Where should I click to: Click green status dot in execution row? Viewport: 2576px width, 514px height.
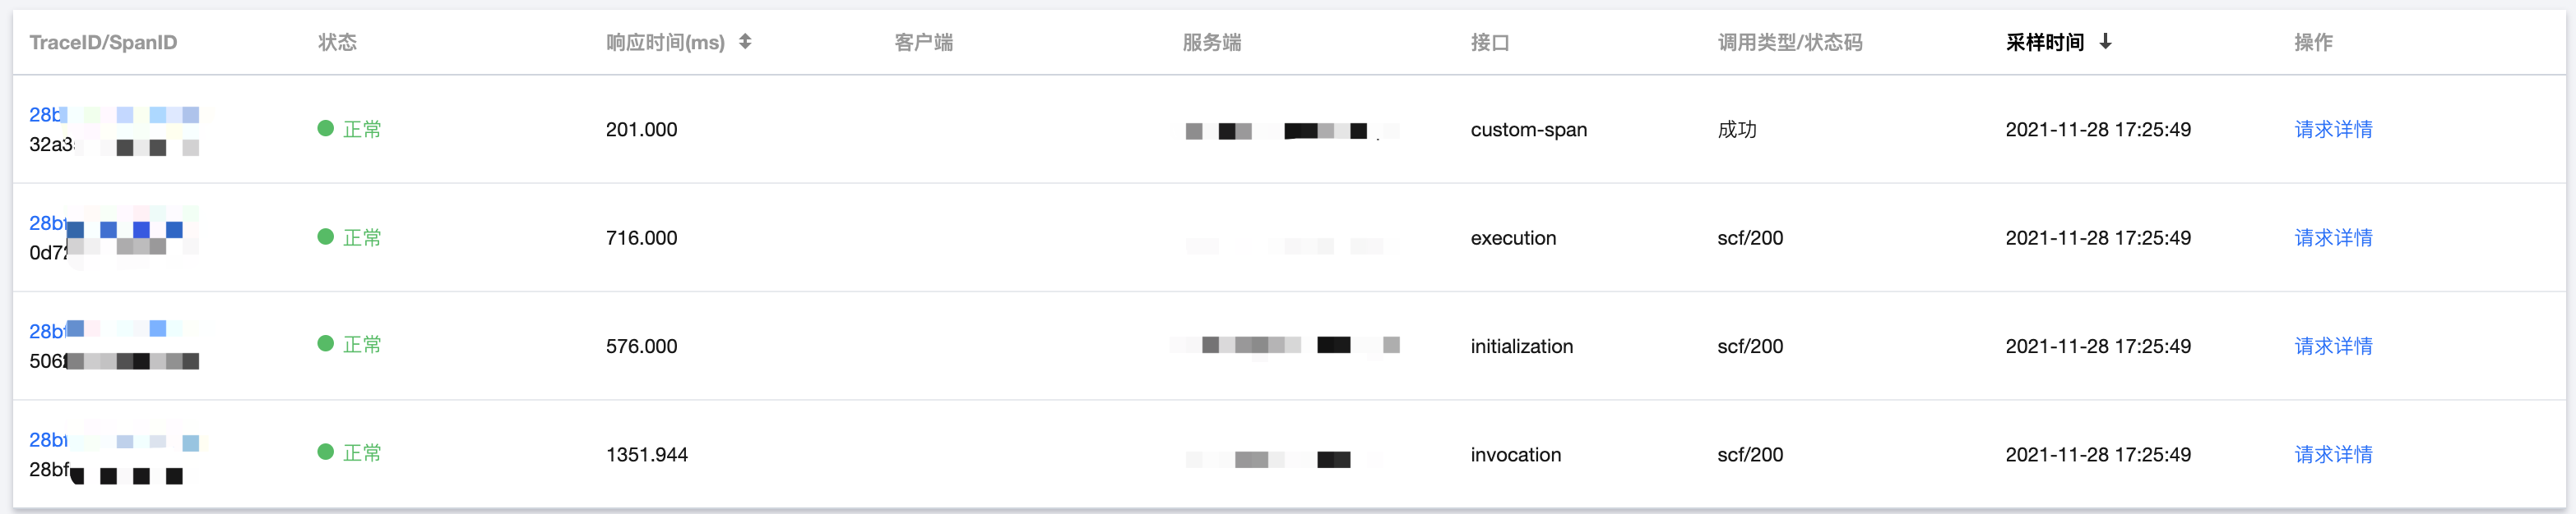[x=325, y=236]
